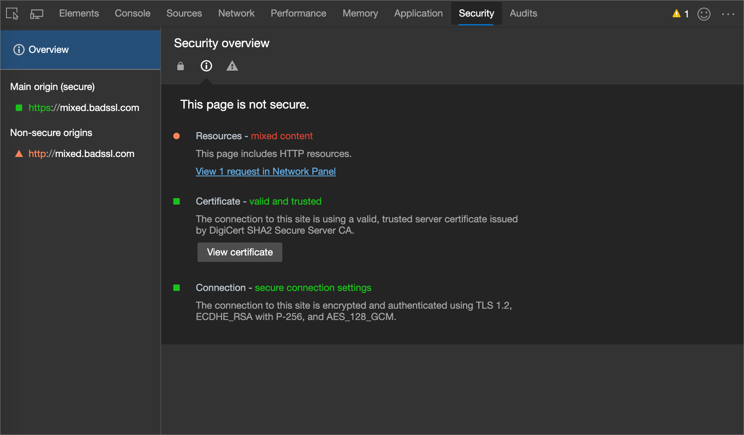The image size is (744, 435).
Task: Toggle device emulation toolbar icon
Action: [x=37, y=14]
